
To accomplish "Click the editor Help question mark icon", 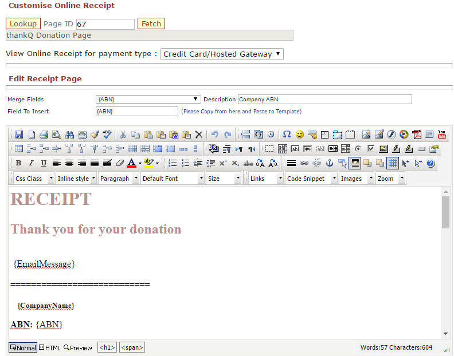I will 430,163.
